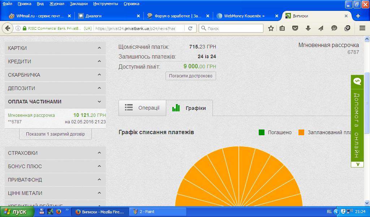Click the Погасити достроково button
This screenshot has height=217, width=370.
[191, 76]
